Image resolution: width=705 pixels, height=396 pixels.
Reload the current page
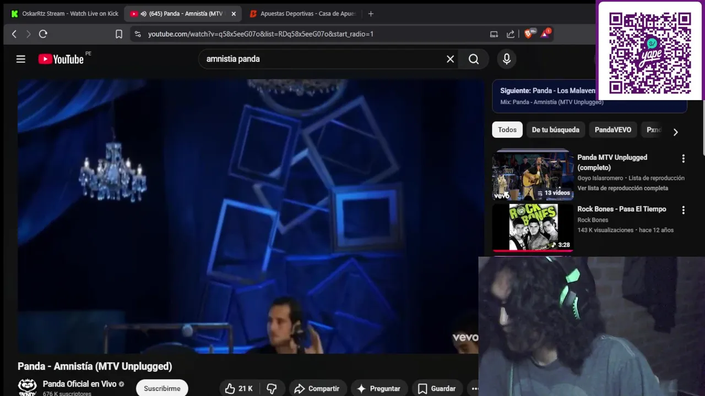pyautogui.click(x=43, y=34)
